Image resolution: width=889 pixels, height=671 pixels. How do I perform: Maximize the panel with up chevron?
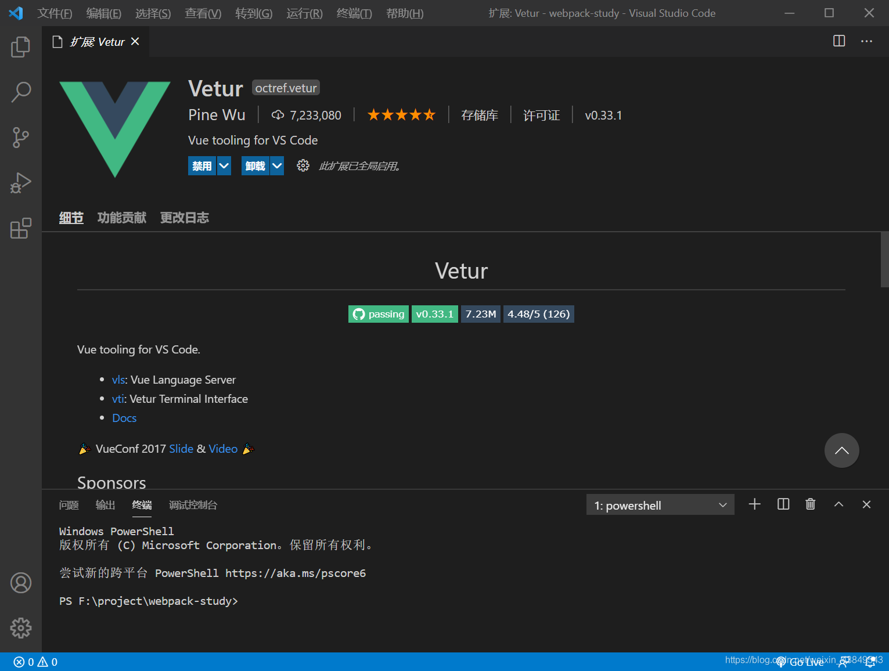838,504
